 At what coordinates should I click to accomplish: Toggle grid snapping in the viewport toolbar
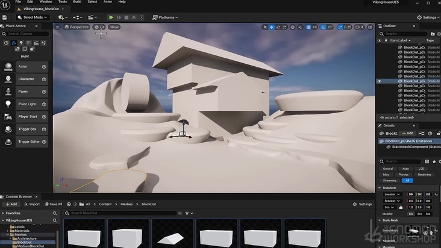(308, 27)
